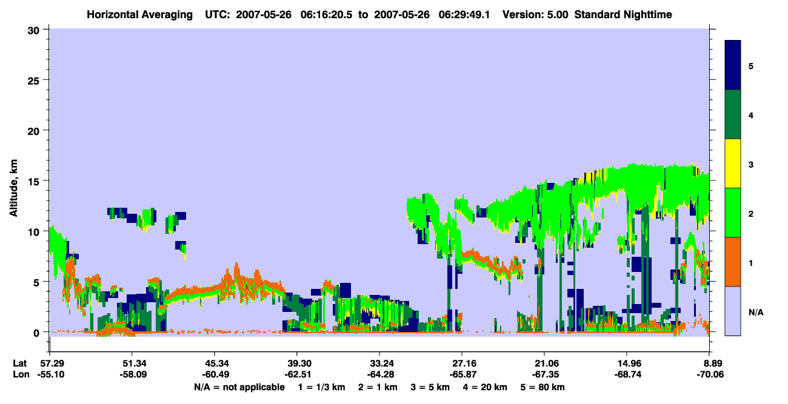Click legend text '3 = 5 km'
This screenshot has height=404, width=788.
(432, 387)
